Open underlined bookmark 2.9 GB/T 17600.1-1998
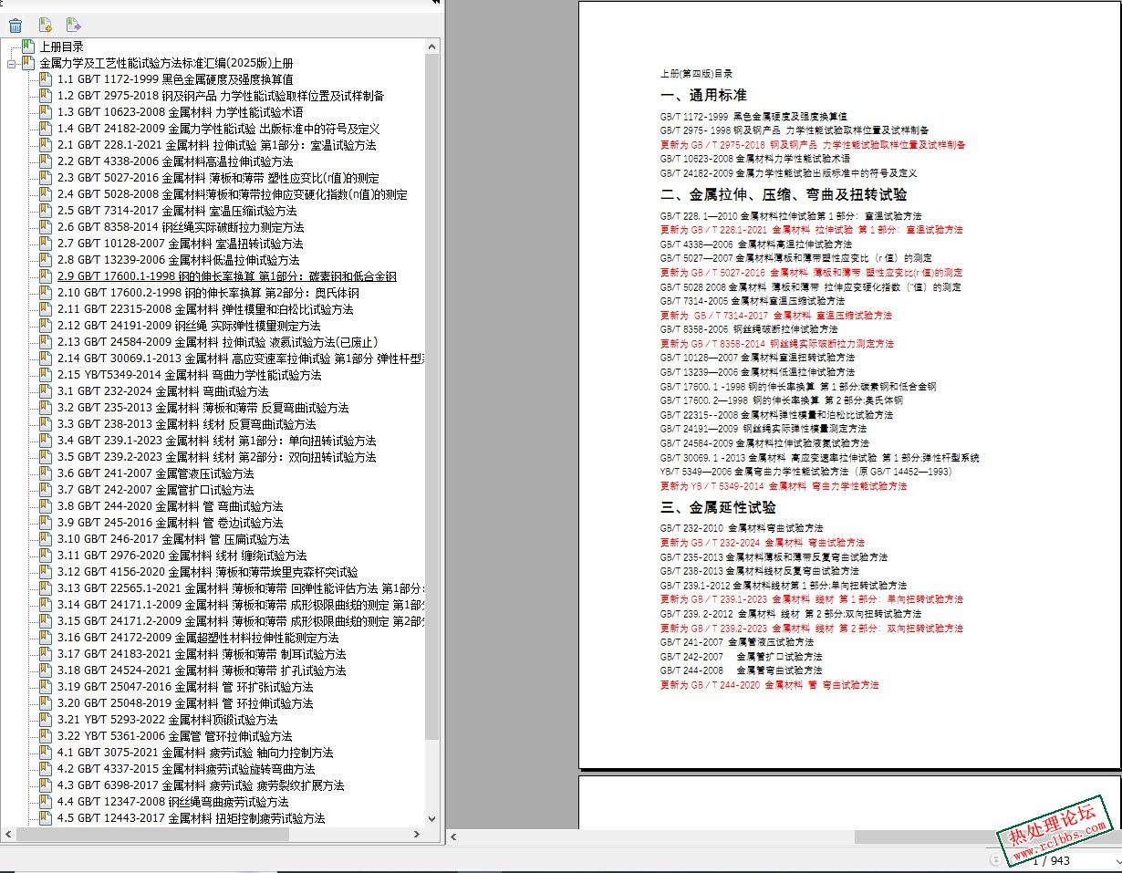This screenshot has height=873, width=1122. (226, 276)
